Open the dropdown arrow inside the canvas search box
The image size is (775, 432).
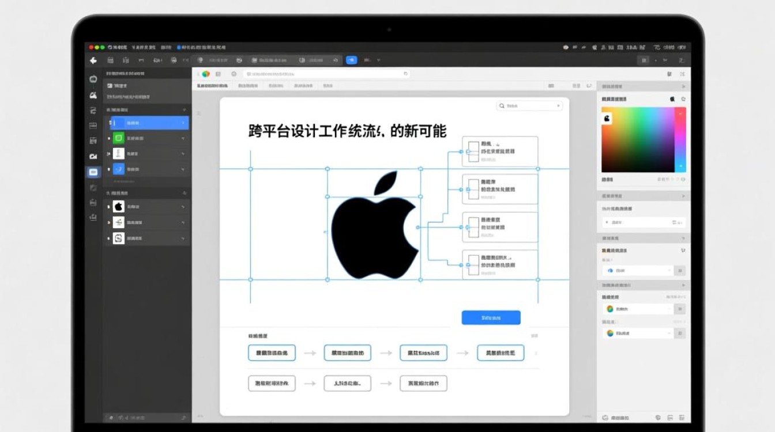[x=558, y=106]
